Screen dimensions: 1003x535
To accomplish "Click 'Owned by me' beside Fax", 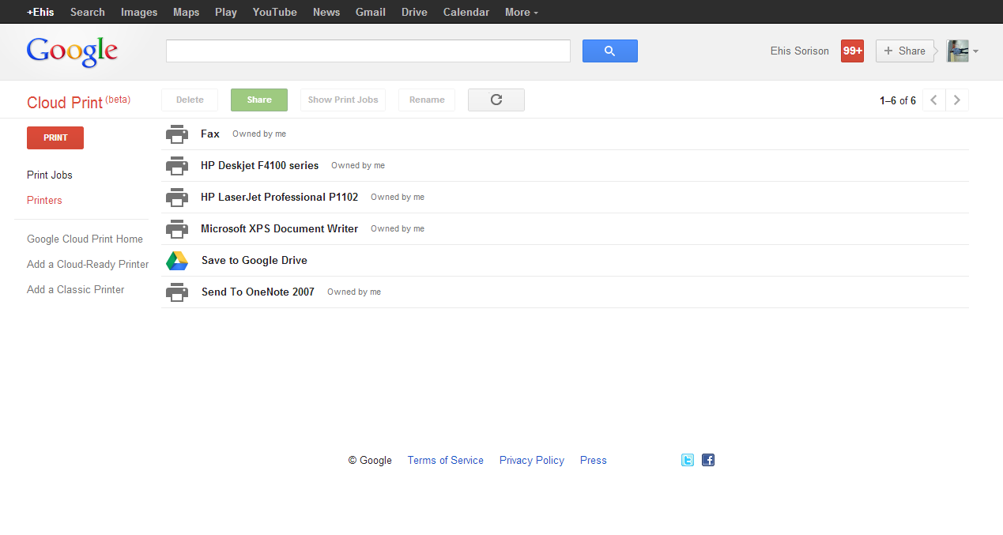I will (259, 134).
